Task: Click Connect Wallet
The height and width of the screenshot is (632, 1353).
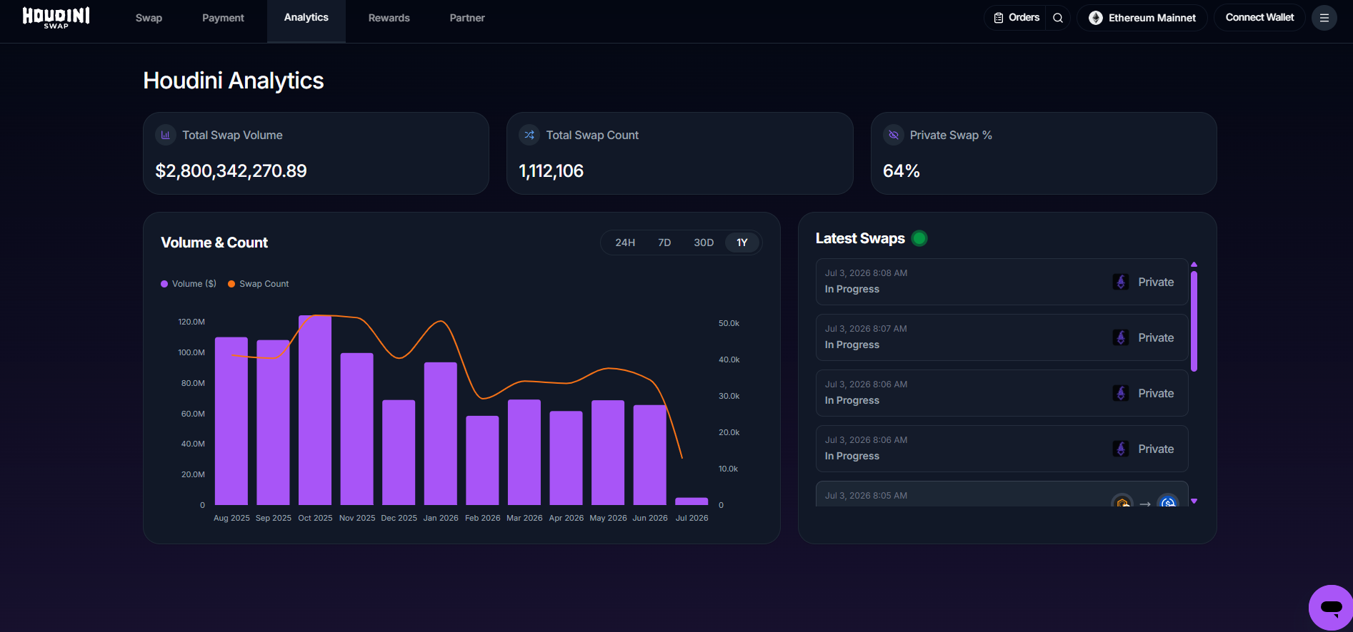Action: [1259, 18]
